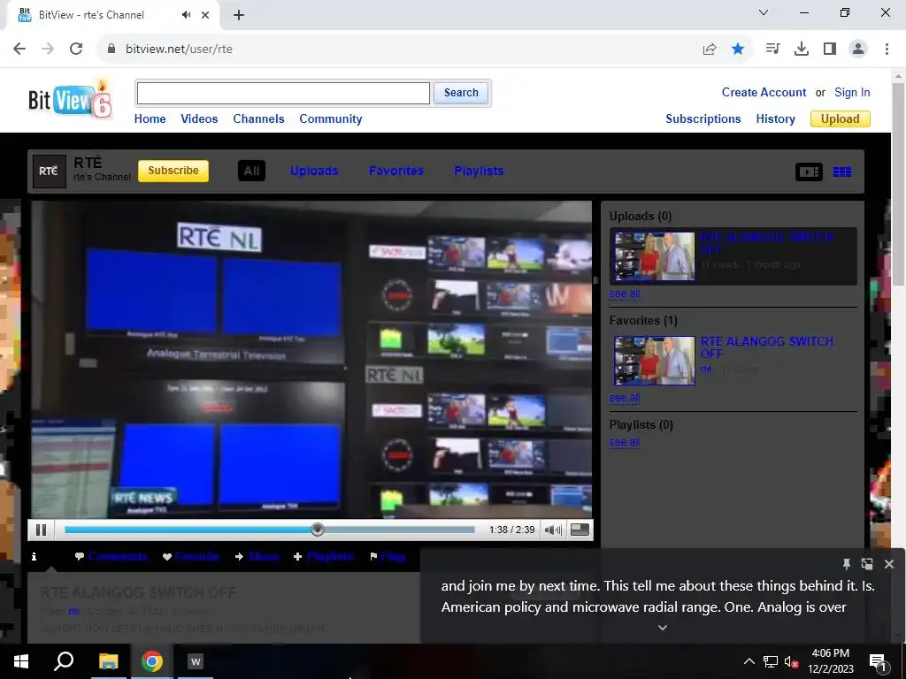
Task: Open the W app on the taskbar
Action: coord(196,661)
